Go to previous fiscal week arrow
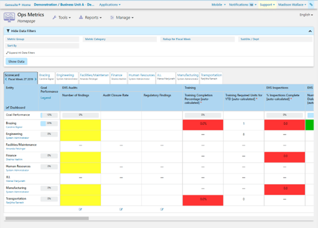Viewport: 318px width, 228px height. [x=6, y=79]
